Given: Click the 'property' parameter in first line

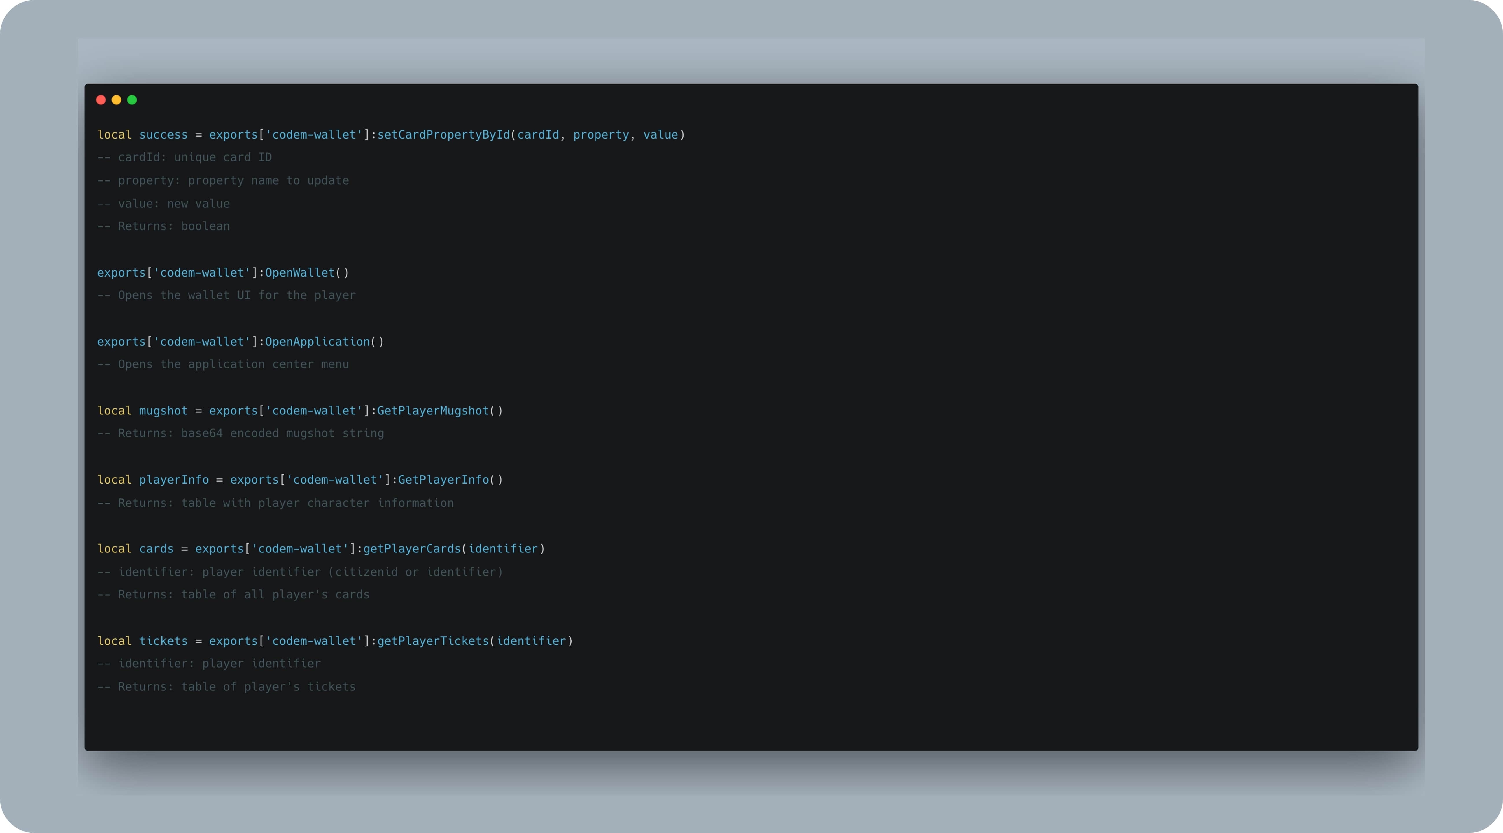Looking at the screenshot, I should (x=601, y=135).
